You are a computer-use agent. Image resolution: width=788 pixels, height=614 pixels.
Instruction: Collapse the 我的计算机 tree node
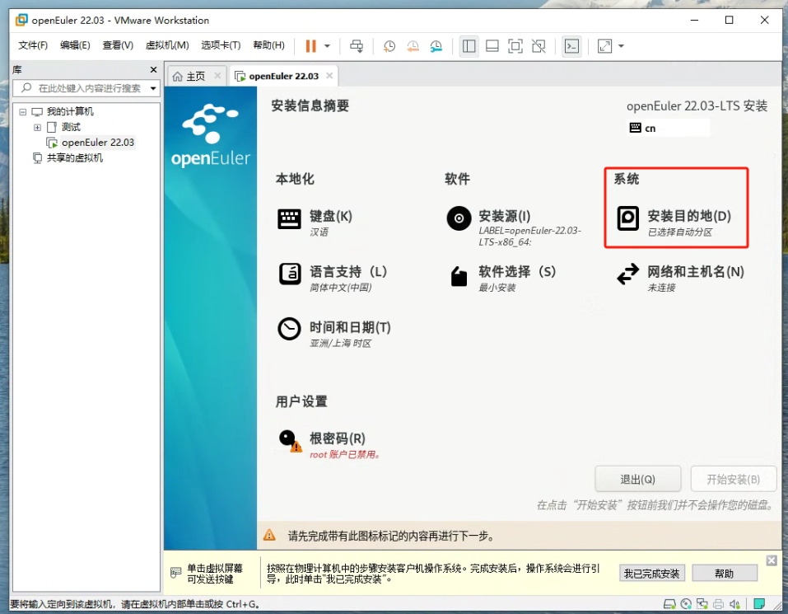click(22, 111)
